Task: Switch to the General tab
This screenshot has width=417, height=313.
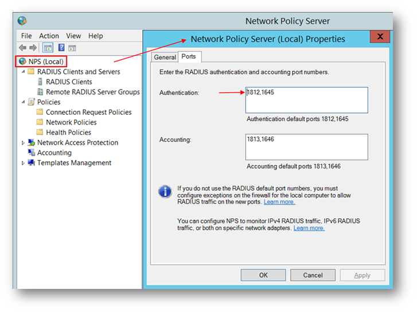Action: [165, 57]
